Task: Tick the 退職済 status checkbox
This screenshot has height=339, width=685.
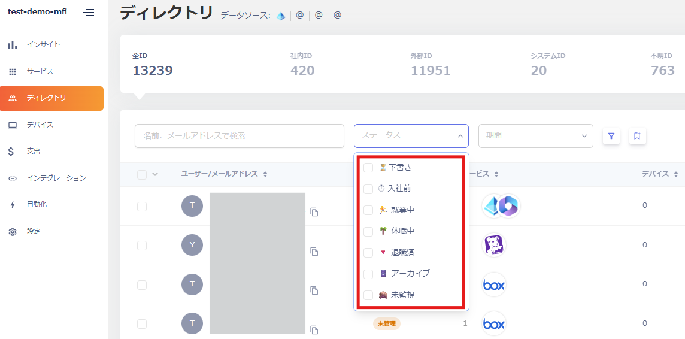Action: [x=368, y=253]
